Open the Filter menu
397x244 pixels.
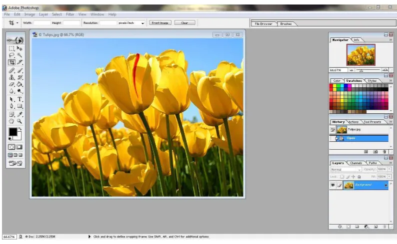tap(70, 14)
